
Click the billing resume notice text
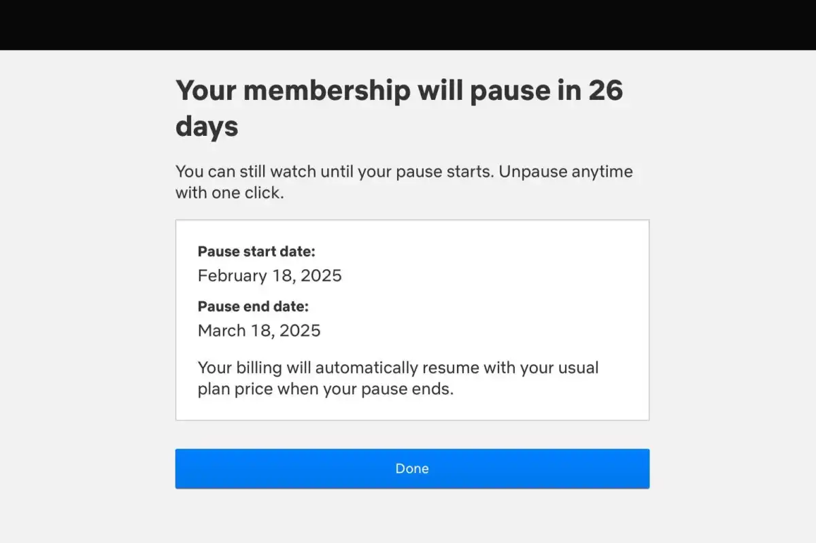click(x=398, y=378)
